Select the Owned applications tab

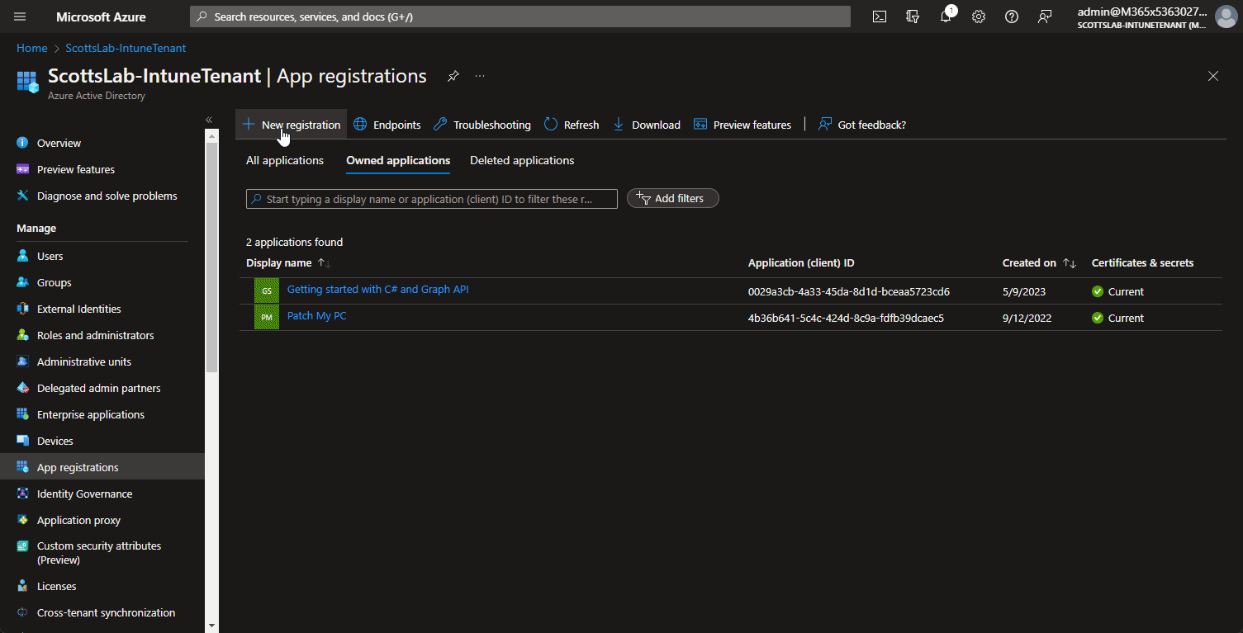(x=398, y=160)
